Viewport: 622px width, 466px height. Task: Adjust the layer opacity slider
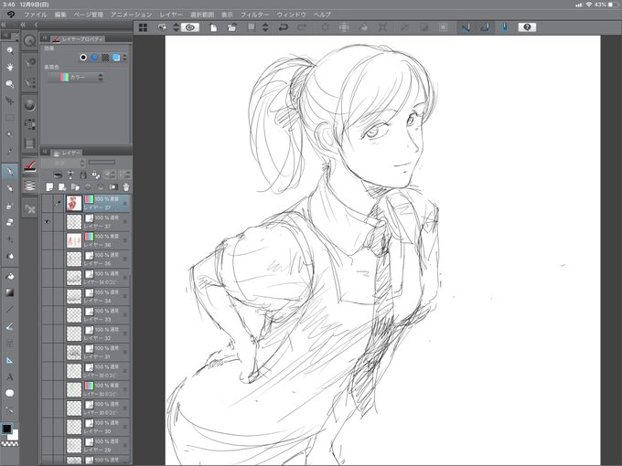102,163
